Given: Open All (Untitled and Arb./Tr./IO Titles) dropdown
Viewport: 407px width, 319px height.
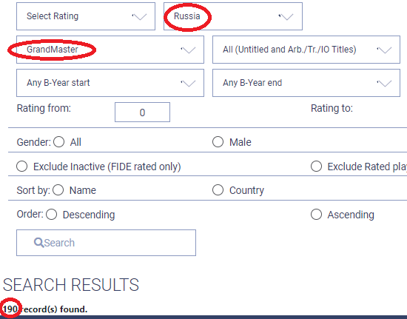Looking at the screenshot, I should coord(306,50).
